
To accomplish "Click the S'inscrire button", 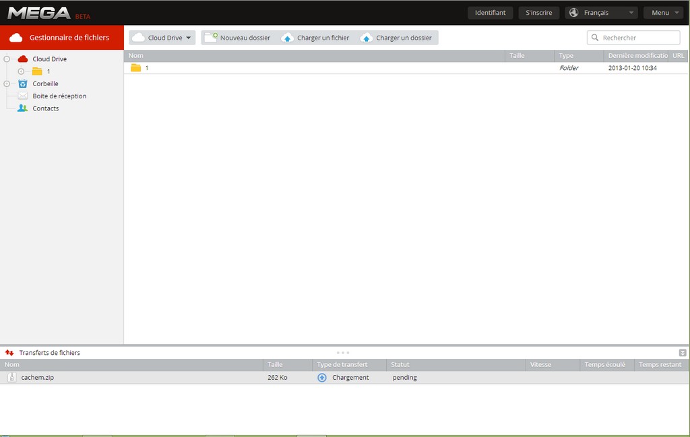I will (x=538, y=13).
